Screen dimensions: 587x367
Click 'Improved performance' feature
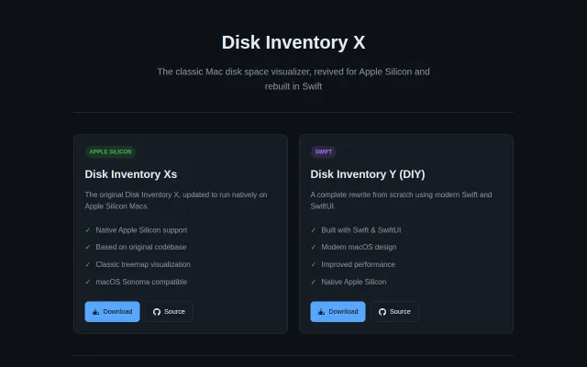coord(359,264)
